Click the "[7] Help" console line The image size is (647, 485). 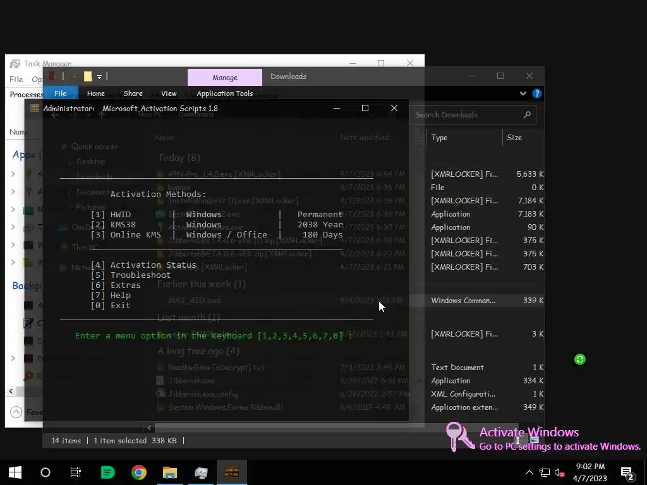[x=111, y=296]
